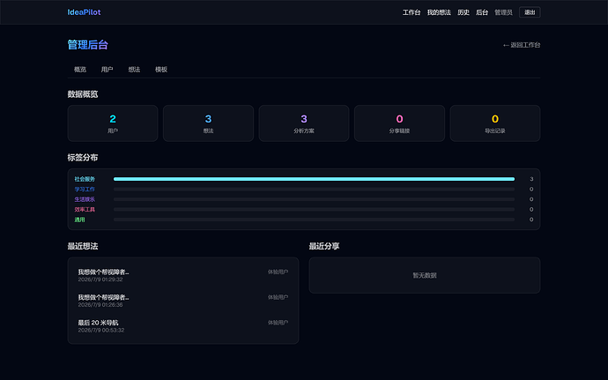The width and height of the screenshot is (608, 380).
Task: Click the 最近分享 section heading
Action: coord(324,246)
